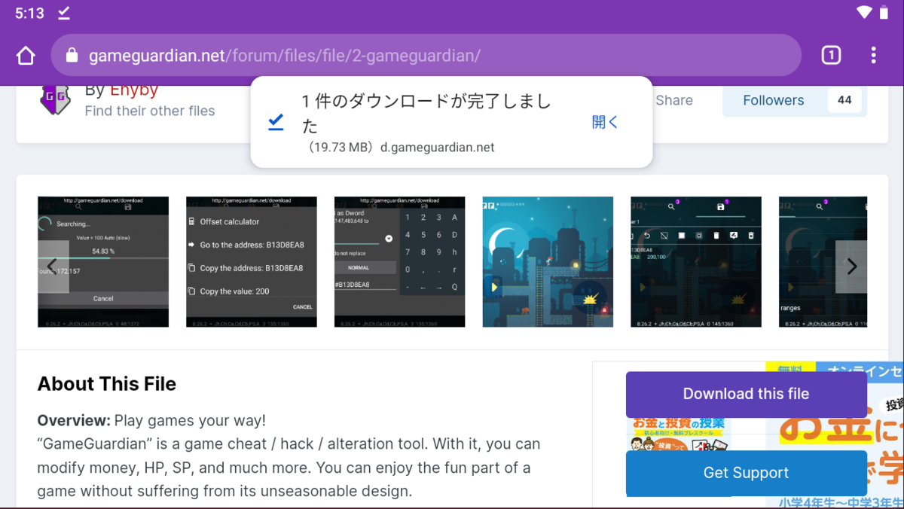Tap the Wi-Fi status icon
Viewport: 904px width, 509px height.
pos(864,13)
